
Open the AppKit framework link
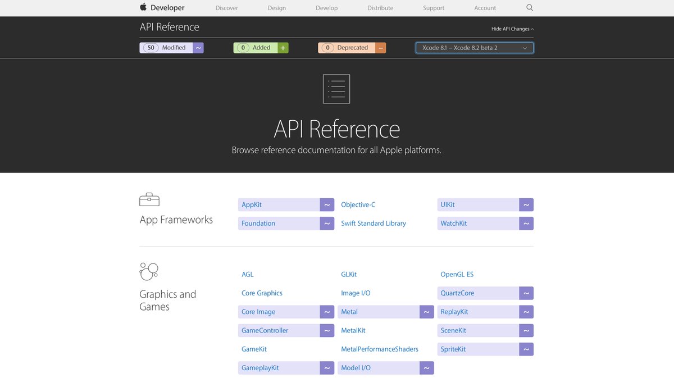click(x=252, y=205)
